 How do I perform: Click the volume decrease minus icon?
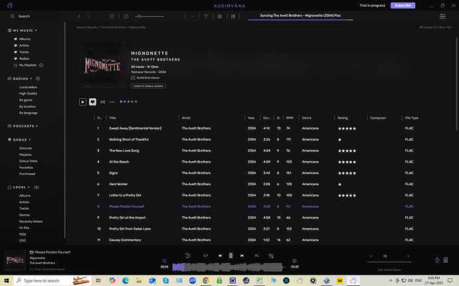pos(371,256)
